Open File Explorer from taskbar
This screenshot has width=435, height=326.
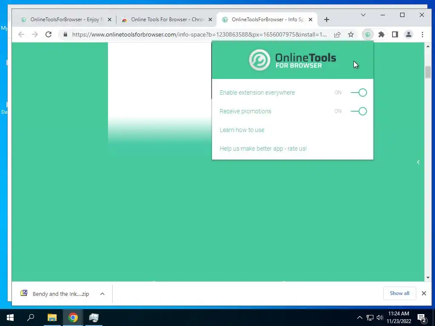point(52,318)
